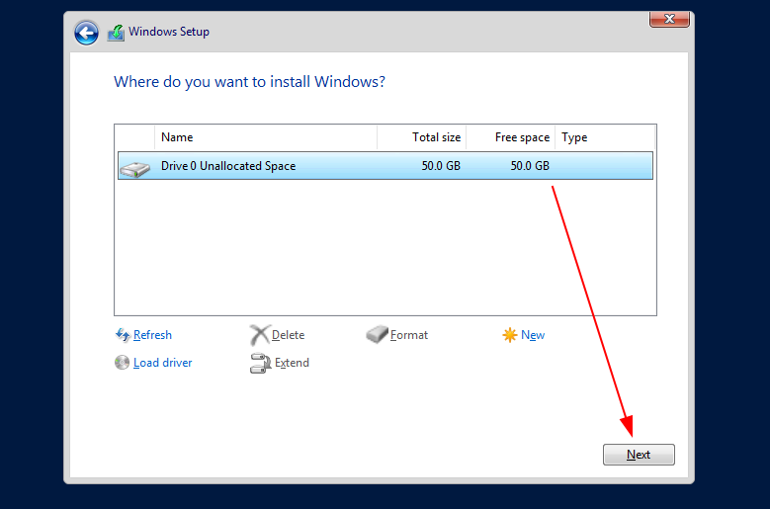This screenshot has height=509, width=770.
Task: Click the Format drive icon
Action: 378,334
